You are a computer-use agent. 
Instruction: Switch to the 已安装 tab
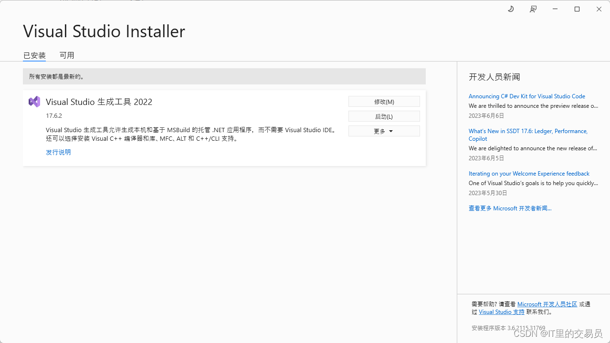pos(34,55)
